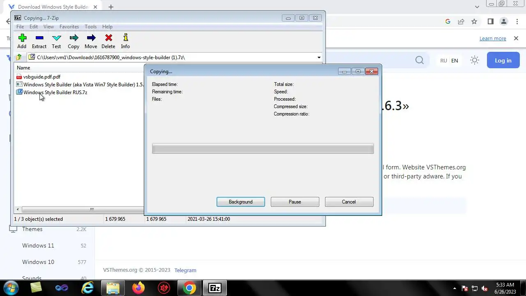Open the View menu in 7-Zip
The image size is (526, 296).
pyautogui.click(x=48, y=27)
